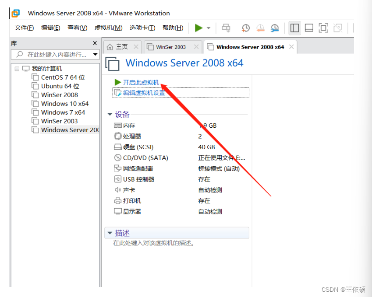372x297 pixels.
Task: Collapse the 设备 devices section
Action: tap(110, 115)
